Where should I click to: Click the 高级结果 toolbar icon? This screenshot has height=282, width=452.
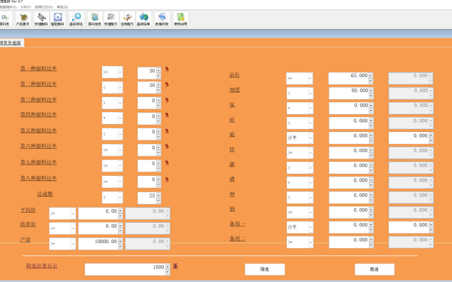144,20
